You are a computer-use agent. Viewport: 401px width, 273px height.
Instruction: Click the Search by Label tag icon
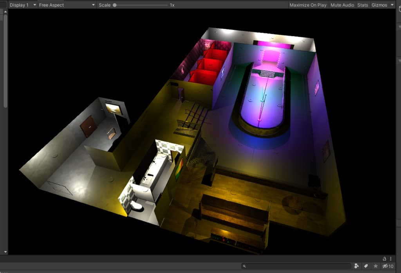click(366, 266)
